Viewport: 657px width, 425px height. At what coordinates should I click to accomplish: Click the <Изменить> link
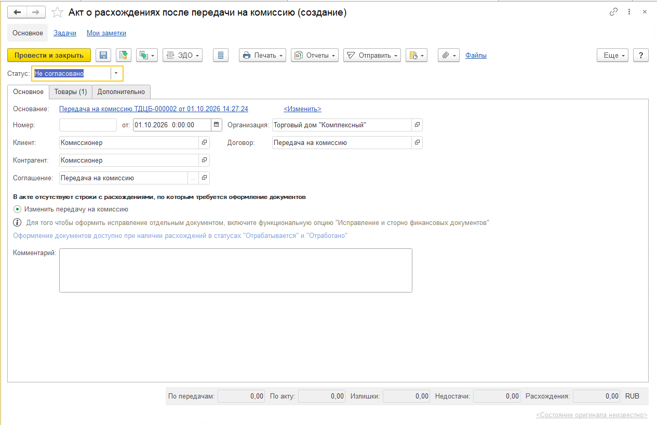click(302, 109)
